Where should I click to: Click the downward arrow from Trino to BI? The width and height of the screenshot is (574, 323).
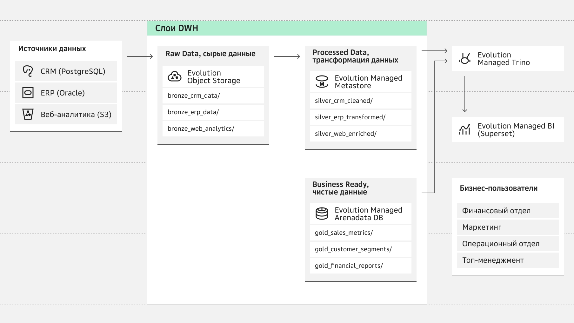tap(465, 94)
